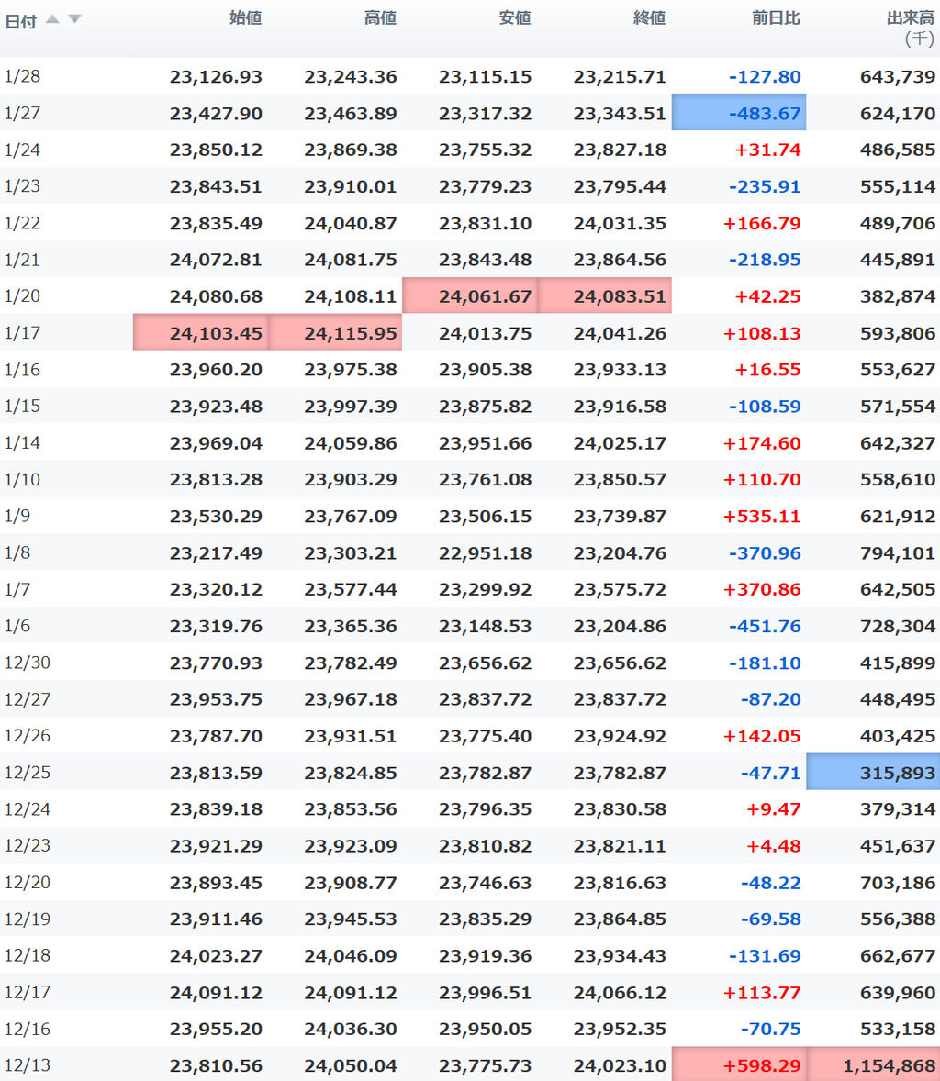Click the +370.86 change on 1/7
Image resolution: width=940 pixels, height=1081 pixels.
(x=761, y=589)
